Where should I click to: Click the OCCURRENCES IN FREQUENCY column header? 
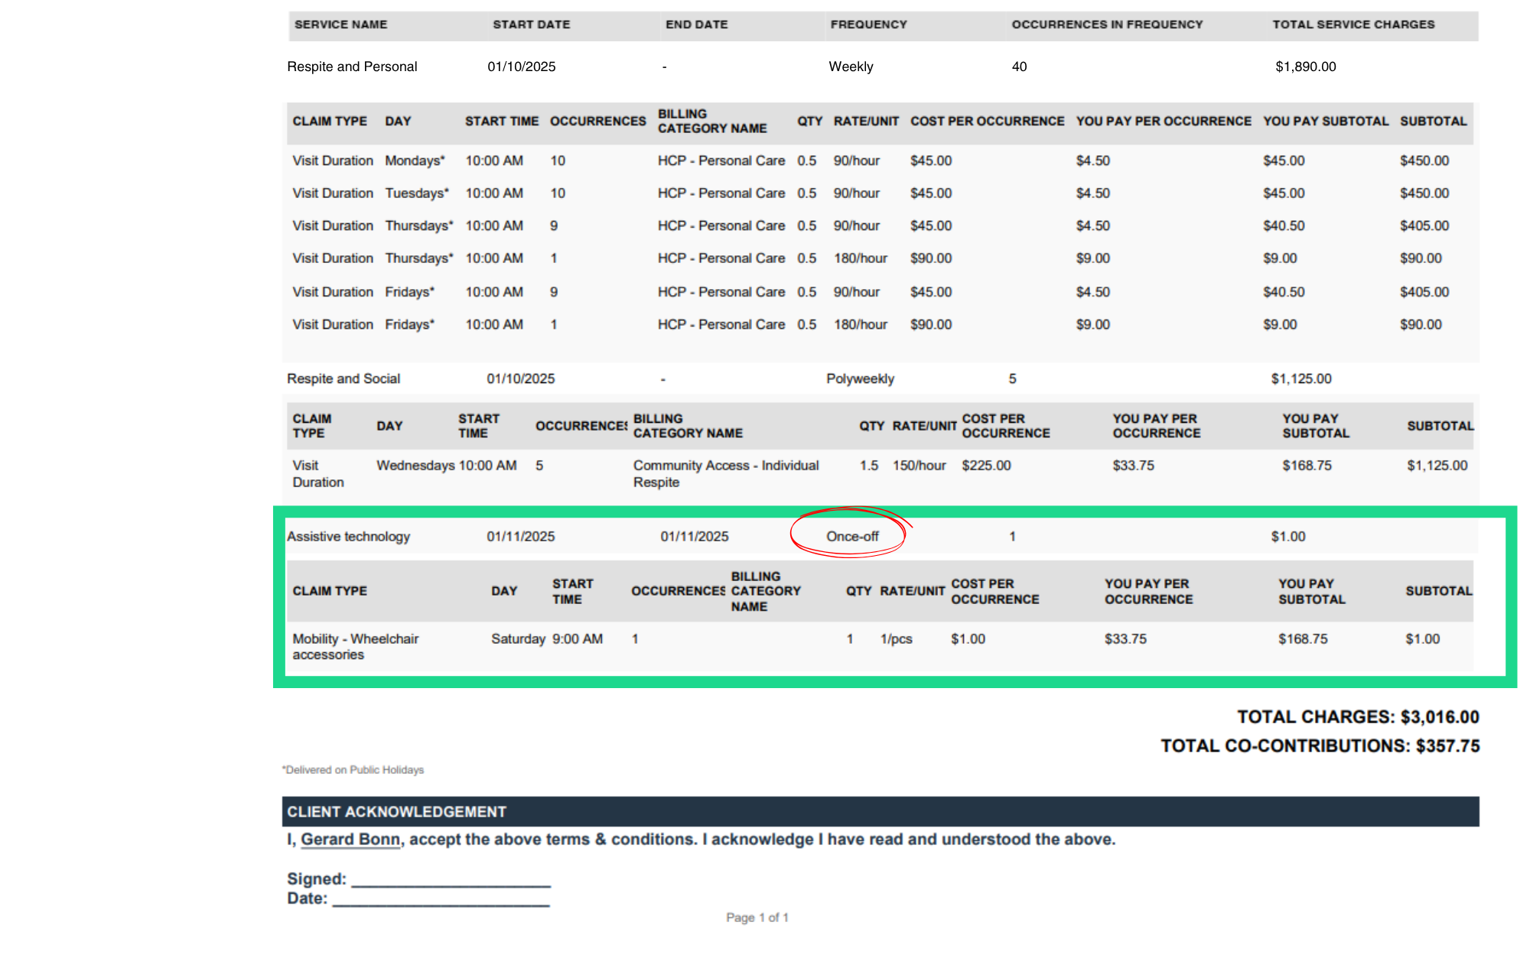pos(1106,24)
